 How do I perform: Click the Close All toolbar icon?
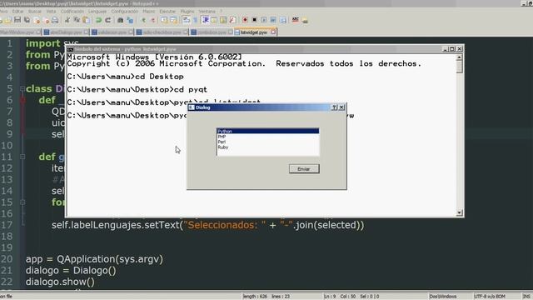point(46,20)
